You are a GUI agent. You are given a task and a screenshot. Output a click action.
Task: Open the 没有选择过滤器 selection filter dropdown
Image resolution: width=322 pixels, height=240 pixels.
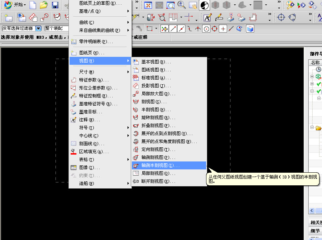[38, 29]
